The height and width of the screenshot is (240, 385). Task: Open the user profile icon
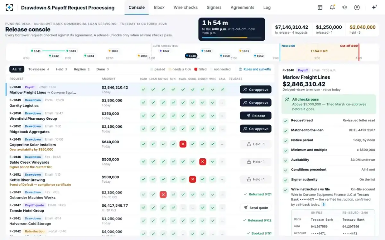pos(357,7)
